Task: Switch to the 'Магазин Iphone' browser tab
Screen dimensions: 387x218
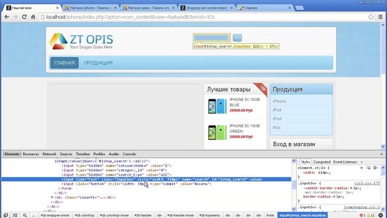Action: (x=90, y=8)
